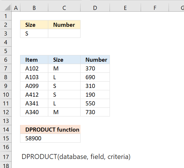This screenshot has height=168, width=184.
Task: Click size S cell for item A099
Action: click(x=64, y=86)
